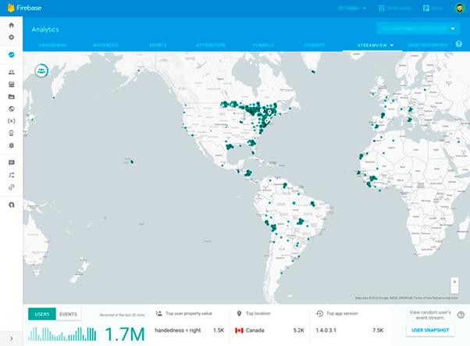This screenshot has height=346, width=470.
Task: Click the Firebase logo
Action: 11,8
